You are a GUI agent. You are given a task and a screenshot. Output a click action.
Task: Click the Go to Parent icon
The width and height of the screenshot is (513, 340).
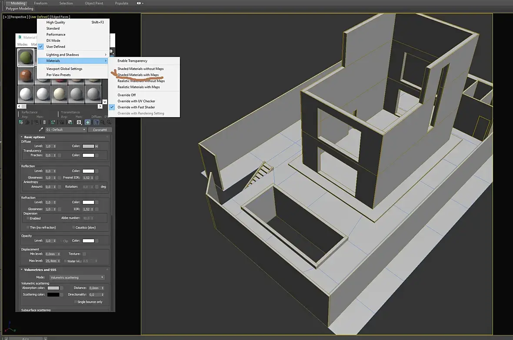[x=103, y=122]
